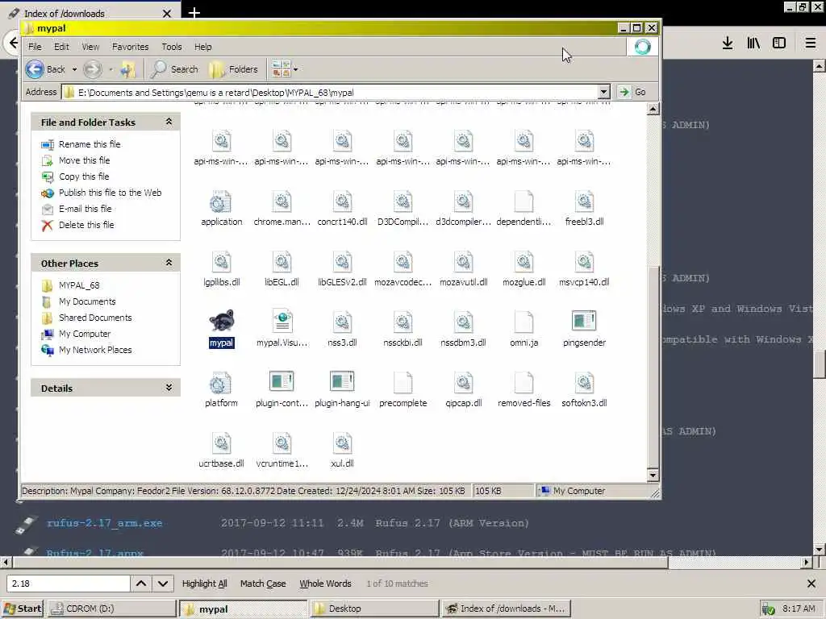826x619 pixels.
Task: Open the Favorites menu
Action: (x=130, y=47)
